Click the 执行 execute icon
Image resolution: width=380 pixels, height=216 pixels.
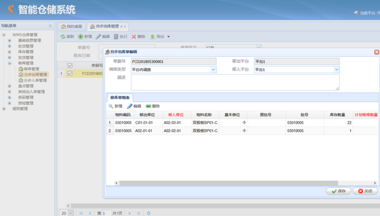[x=116, y=37]
